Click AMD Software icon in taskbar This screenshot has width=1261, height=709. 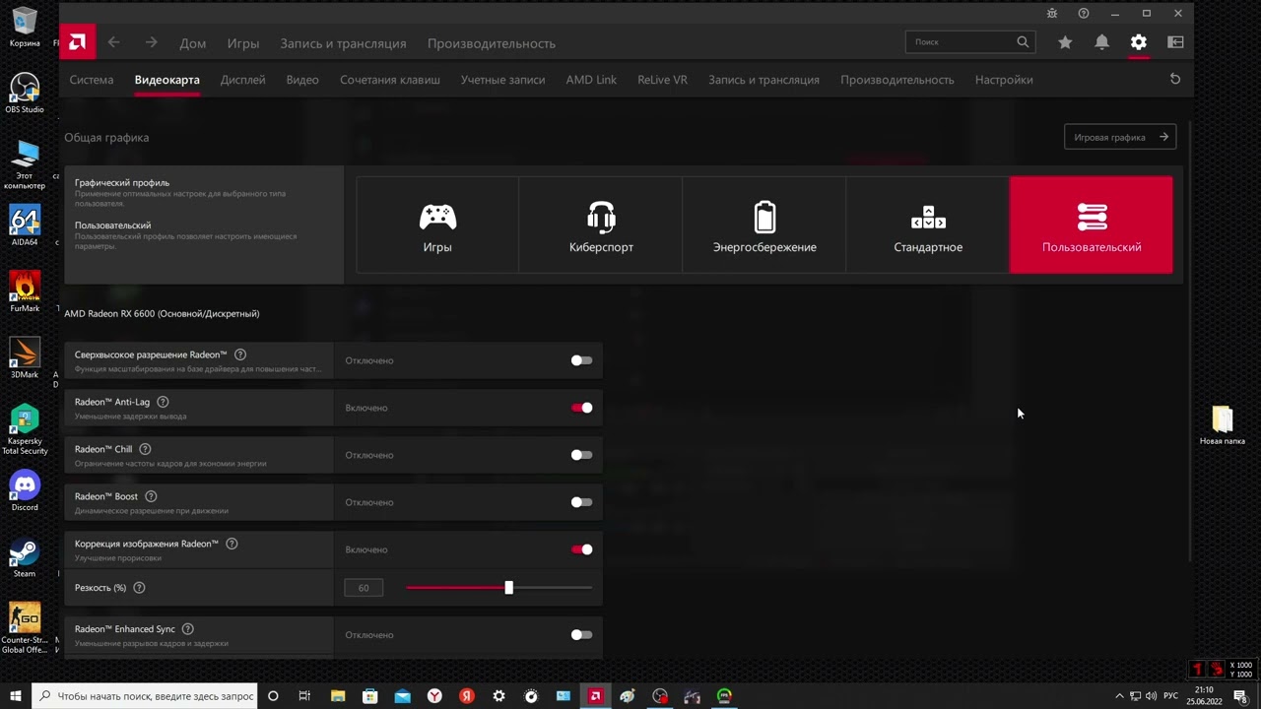tap(595, 696)
